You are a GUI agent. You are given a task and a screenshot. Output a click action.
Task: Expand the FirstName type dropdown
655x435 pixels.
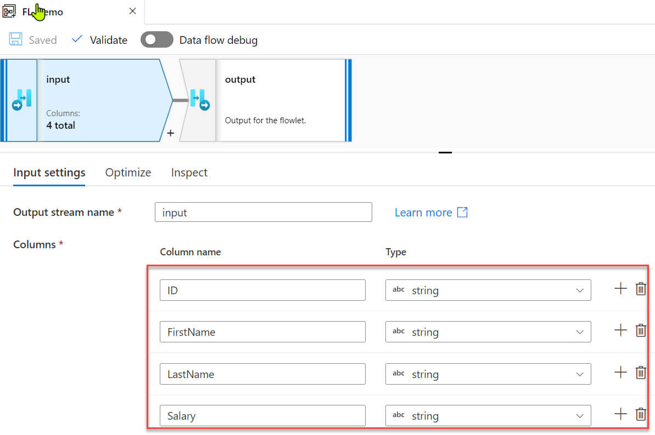click(x=488, y=332)
